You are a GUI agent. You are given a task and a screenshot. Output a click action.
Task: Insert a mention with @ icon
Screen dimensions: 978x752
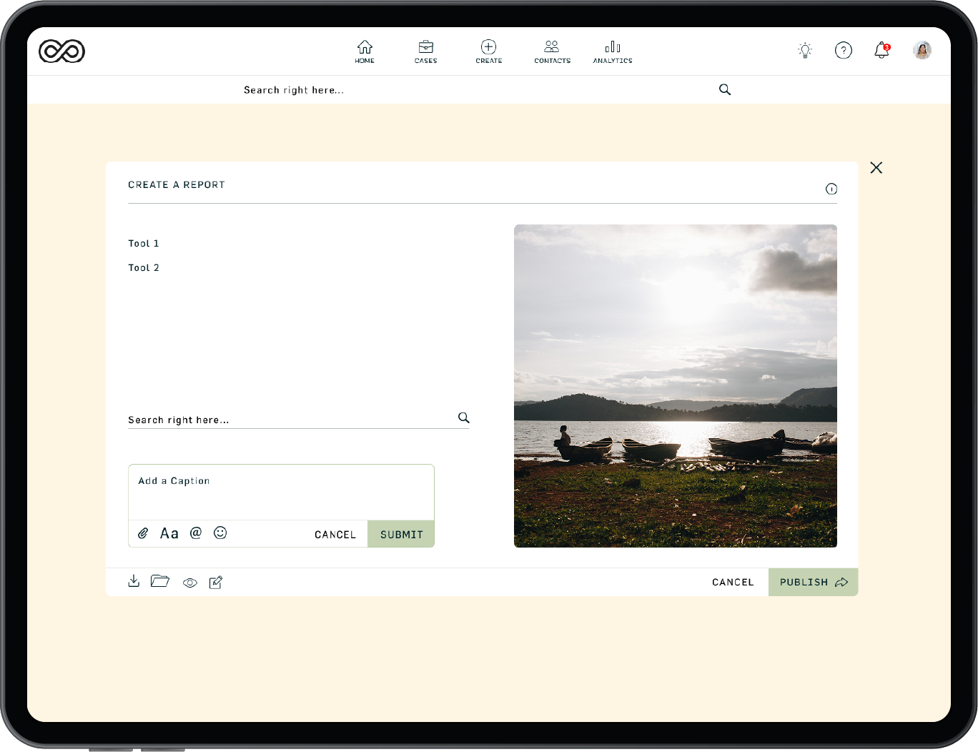[x=196, y=533]
